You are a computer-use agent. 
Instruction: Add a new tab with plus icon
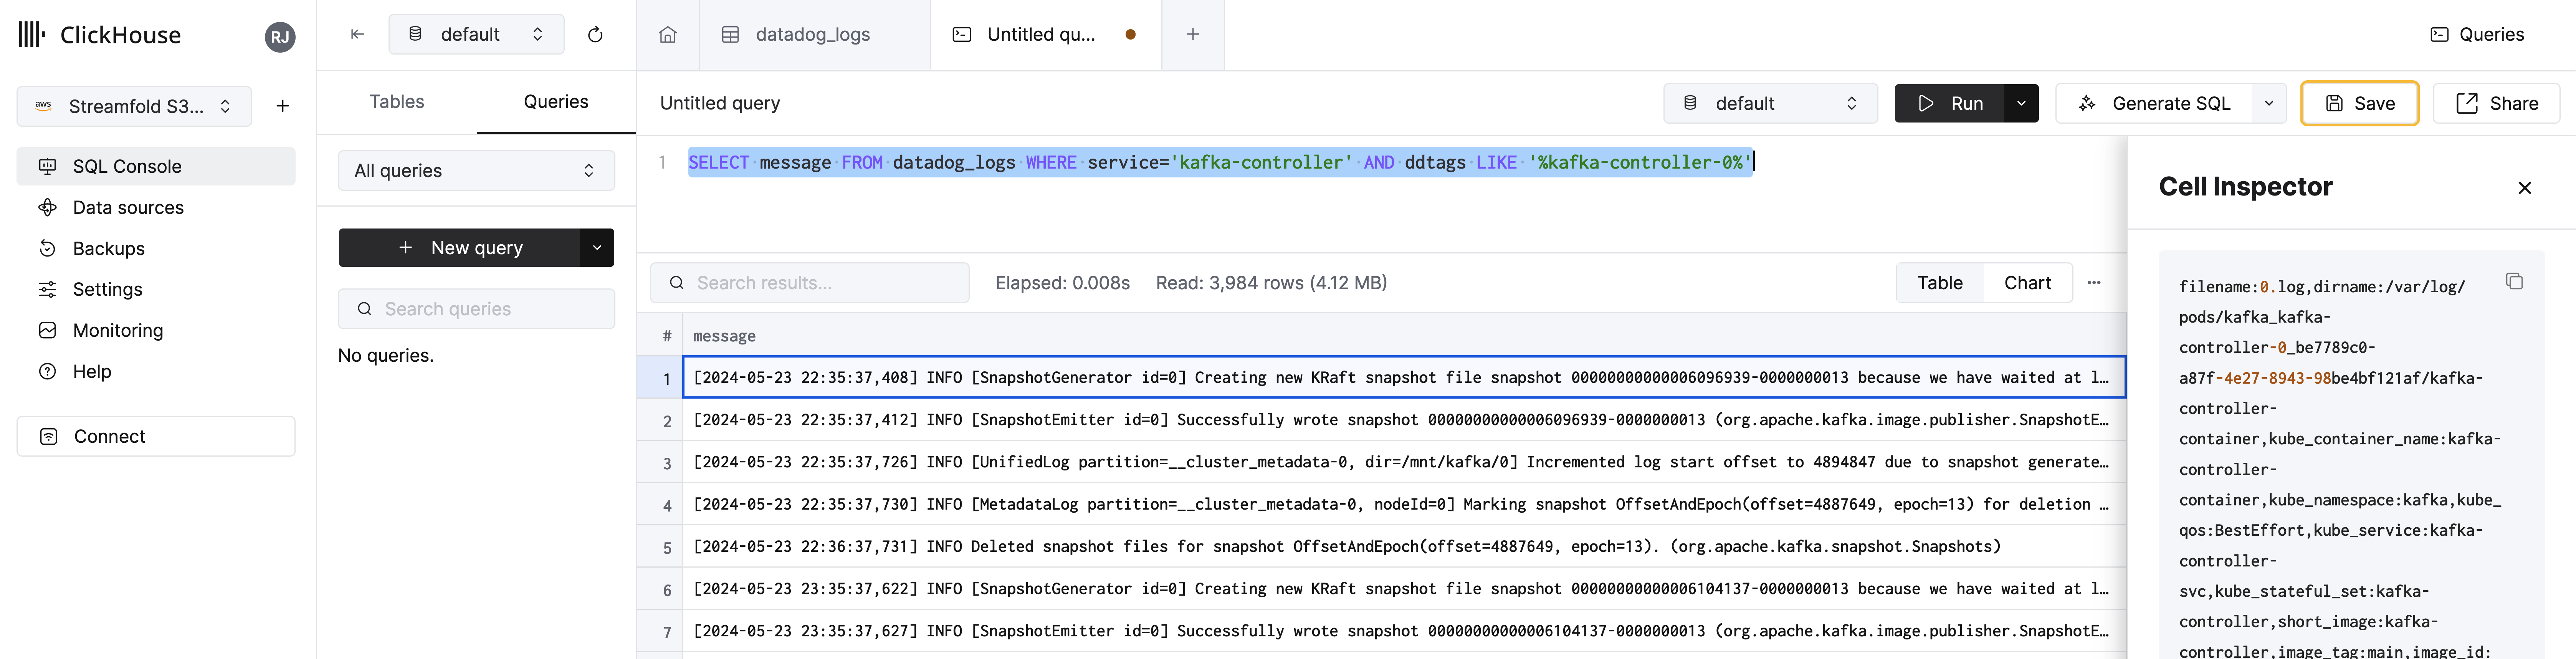pyautogui.click(x=1193, y=34)
